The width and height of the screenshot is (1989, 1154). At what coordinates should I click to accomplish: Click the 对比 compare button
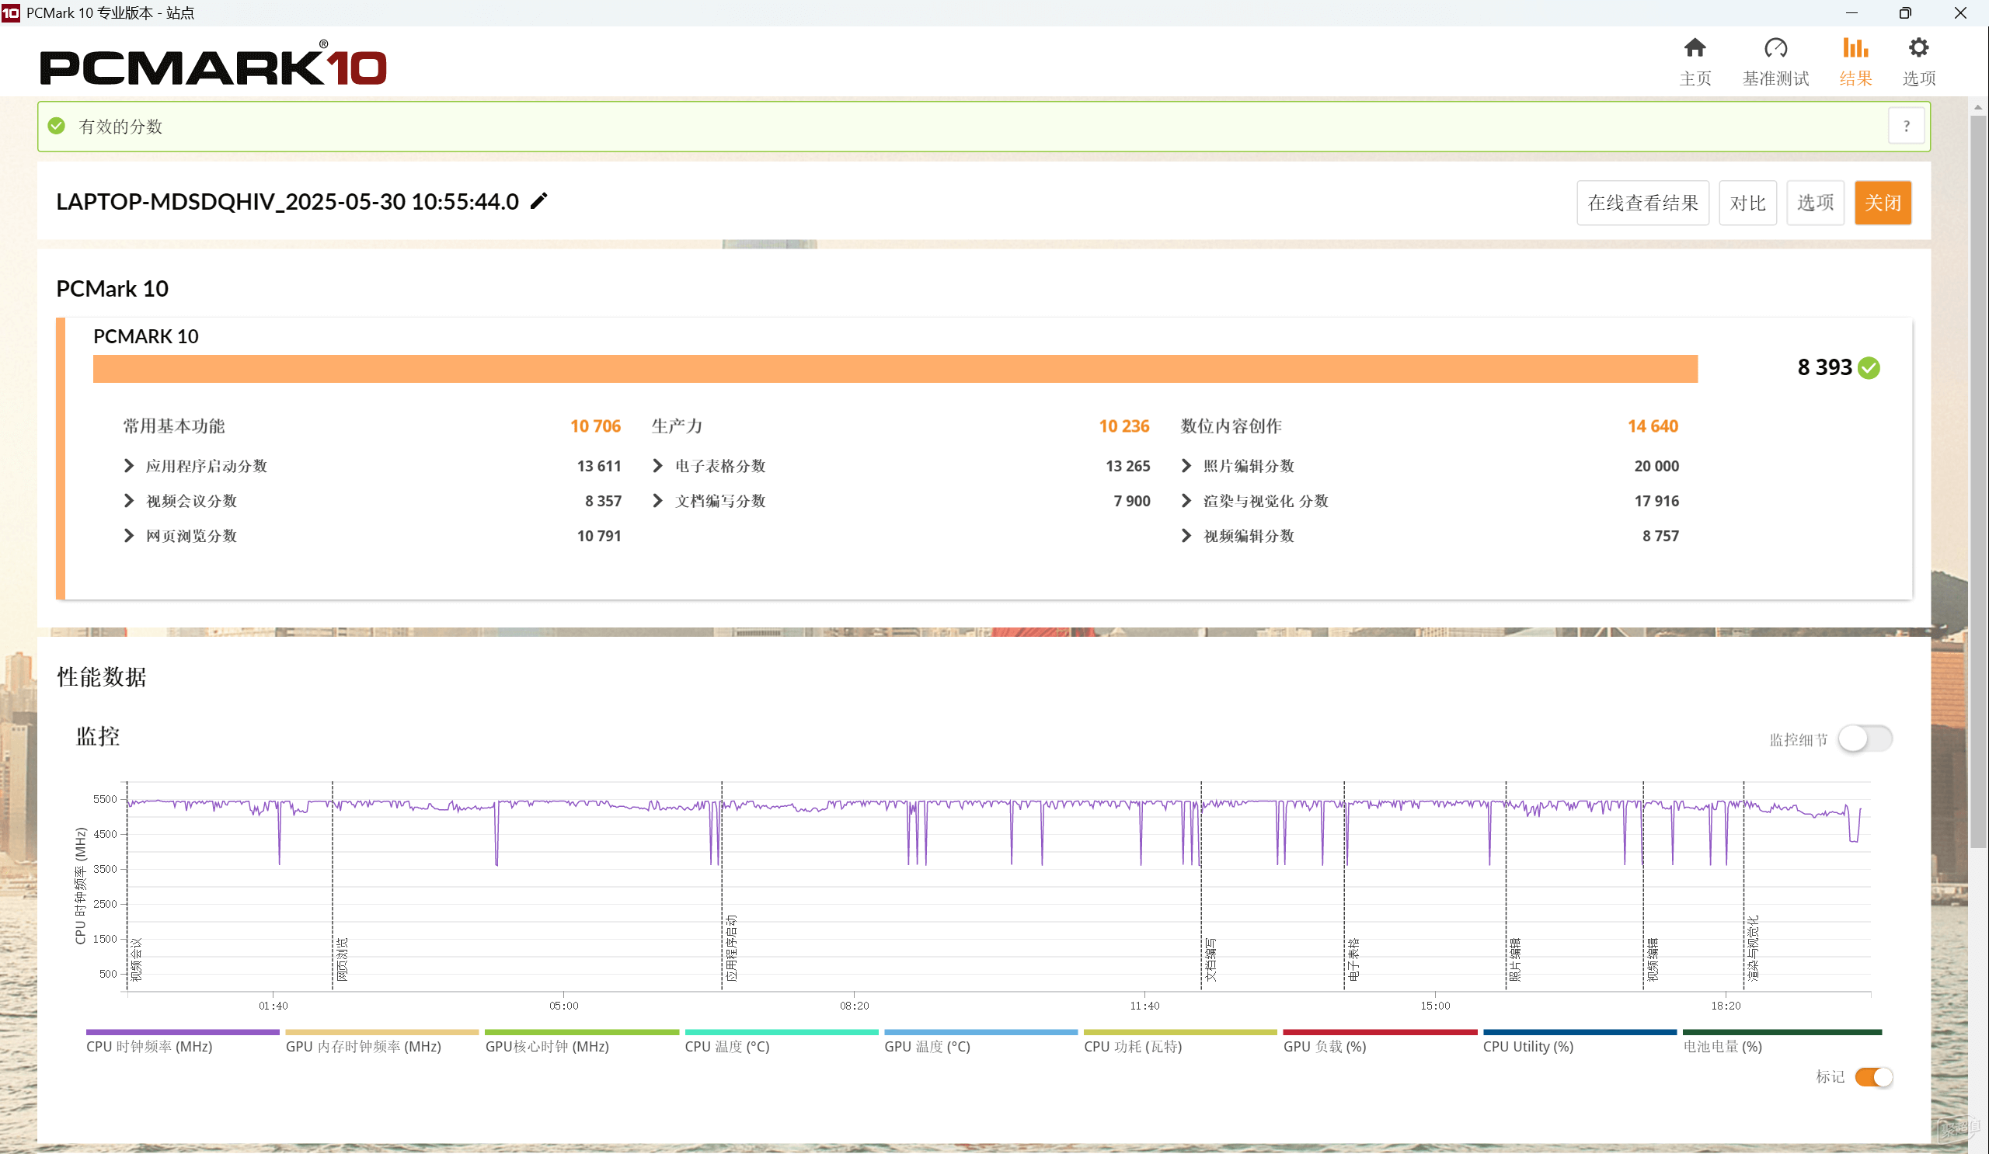1747,203
